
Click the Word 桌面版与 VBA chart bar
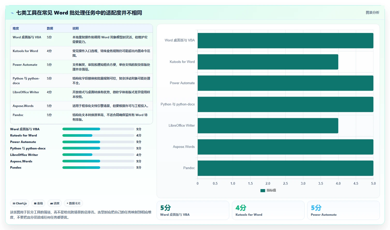tap(285, 41)
